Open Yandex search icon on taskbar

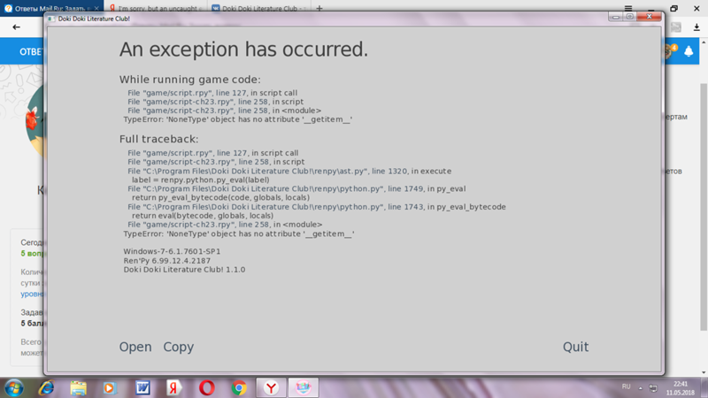173,388
